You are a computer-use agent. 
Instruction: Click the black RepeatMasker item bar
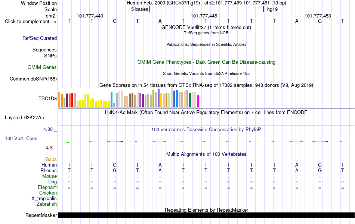[206, 215]
